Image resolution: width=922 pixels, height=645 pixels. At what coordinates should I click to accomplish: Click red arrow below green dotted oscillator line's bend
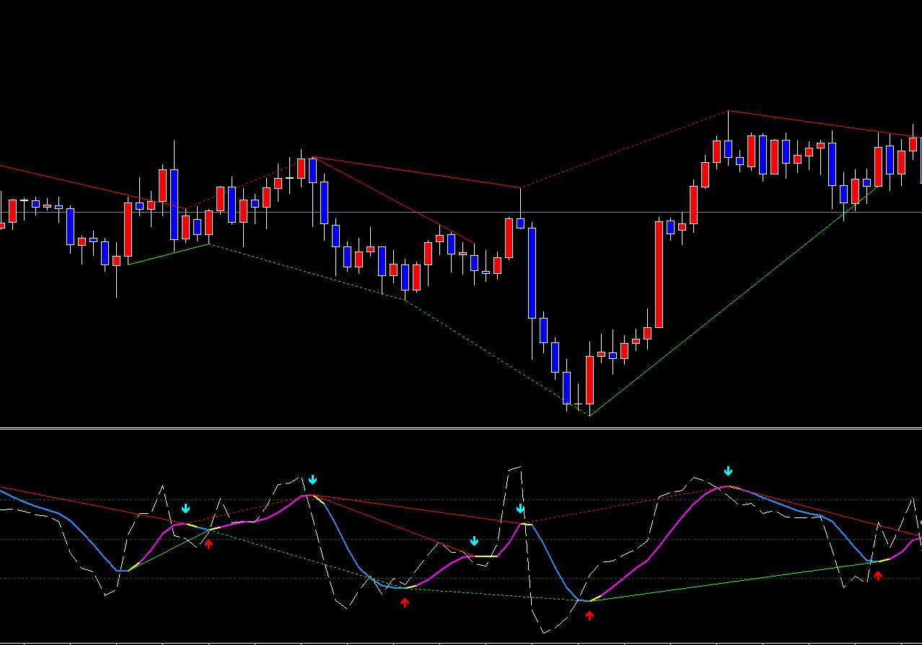[x=405, y=602]
